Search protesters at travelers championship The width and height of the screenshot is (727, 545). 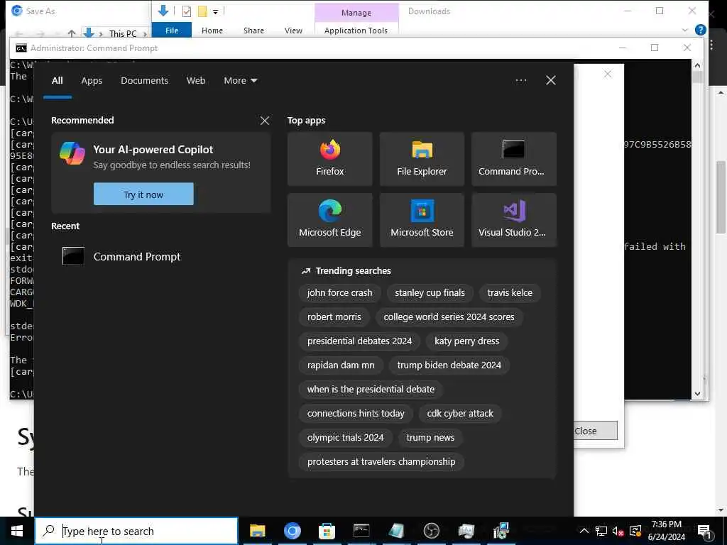click(x=381, y=461)
